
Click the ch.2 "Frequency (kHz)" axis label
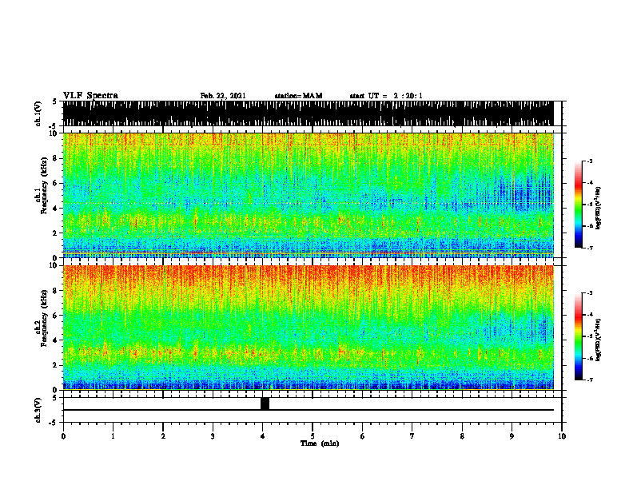pos(45,318)
